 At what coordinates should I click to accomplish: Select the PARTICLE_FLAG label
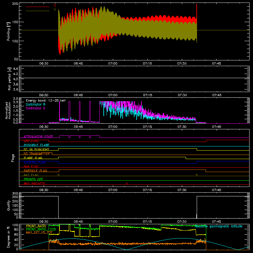tap(35, 170)
